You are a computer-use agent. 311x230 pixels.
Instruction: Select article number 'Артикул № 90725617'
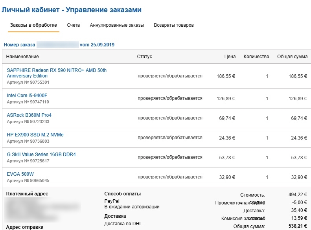tap(28, 161)
